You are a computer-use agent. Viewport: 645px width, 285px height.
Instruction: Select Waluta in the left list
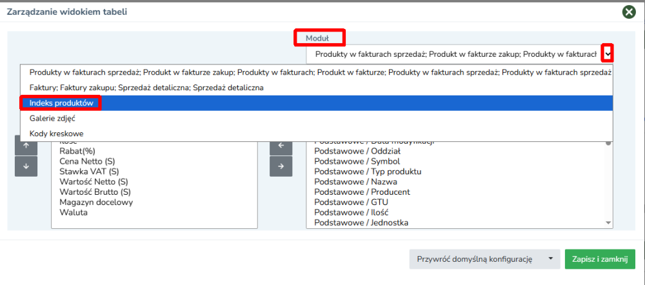pos(74,213)
